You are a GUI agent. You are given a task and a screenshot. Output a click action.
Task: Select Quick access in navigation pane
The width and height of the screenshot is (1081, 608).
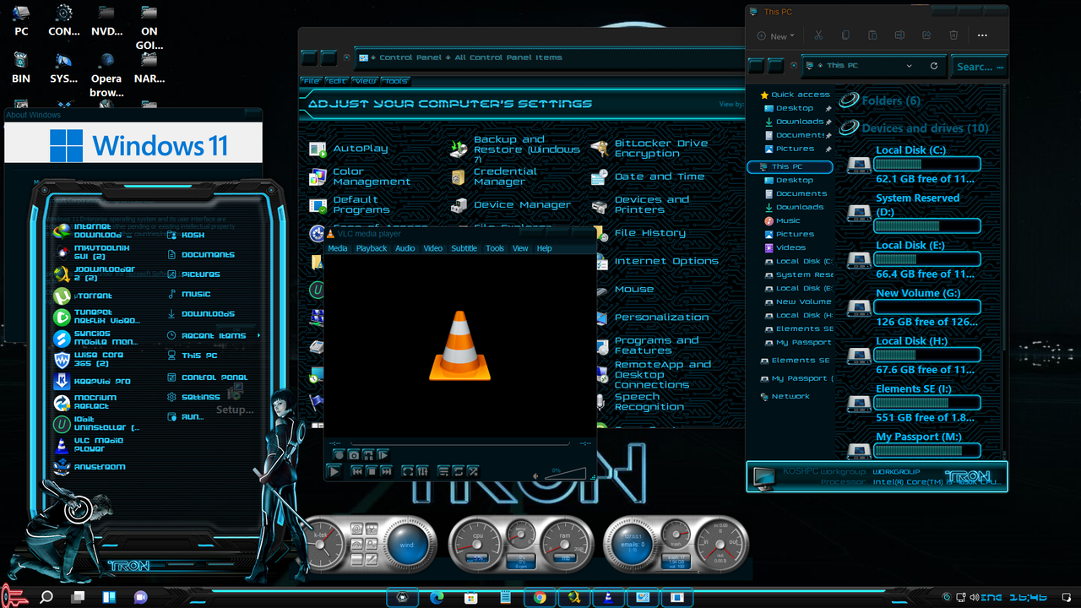click(796, 95)
